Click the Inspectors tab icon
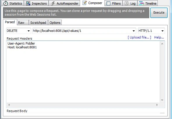Screen dimensions: 172x119 (28, 3)
